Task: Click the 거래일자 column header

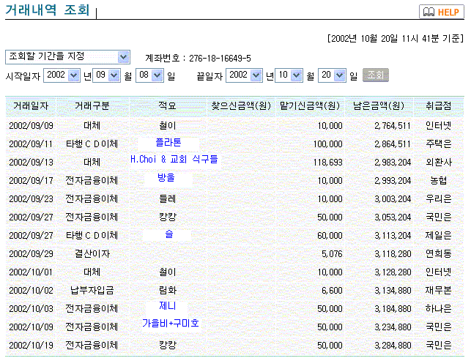Action: 31,106
